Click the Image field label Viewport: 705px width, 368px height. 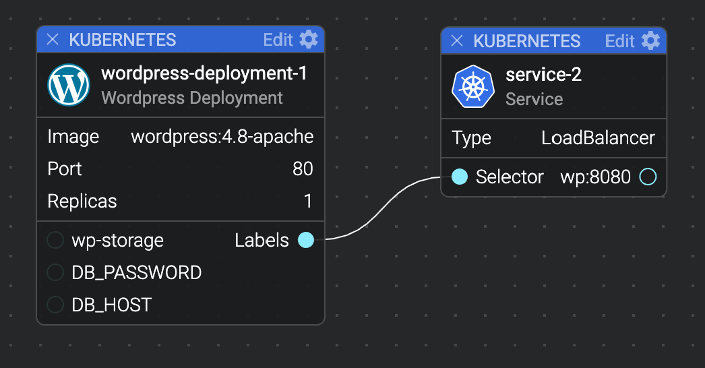coord(73,137)
